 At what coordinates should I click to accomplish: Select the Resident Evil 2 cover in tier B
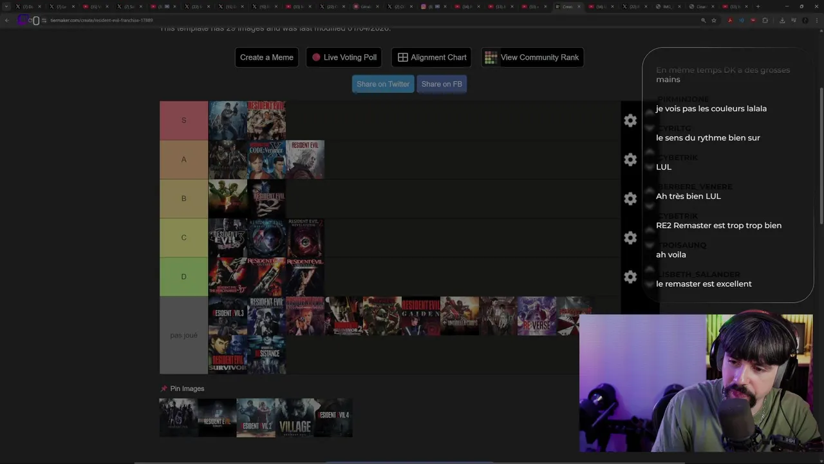pos(267,198)
